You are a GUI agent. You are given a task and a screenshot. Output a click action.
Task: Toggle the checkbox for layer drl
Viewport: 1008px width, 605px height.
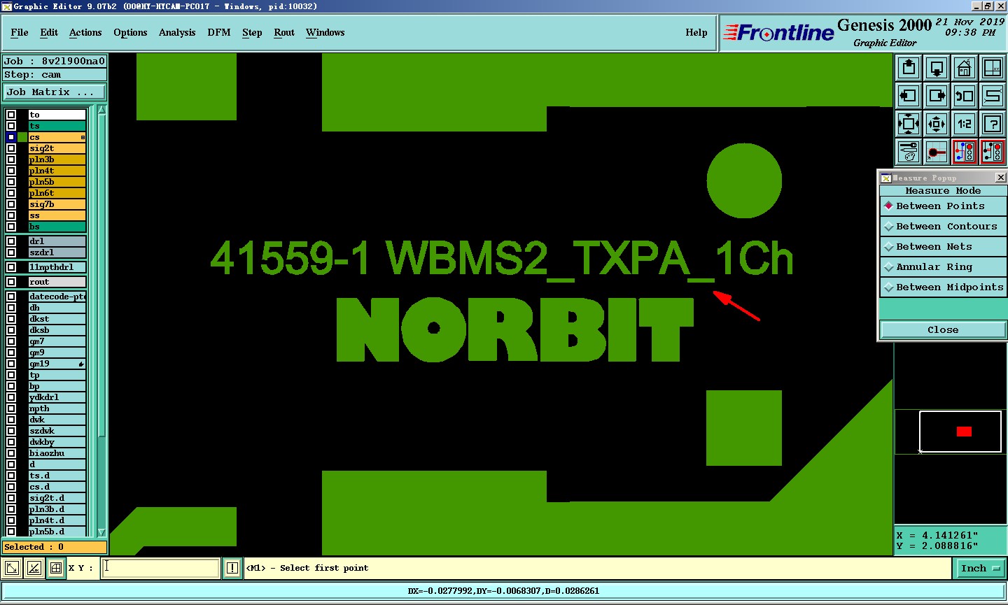11,241
